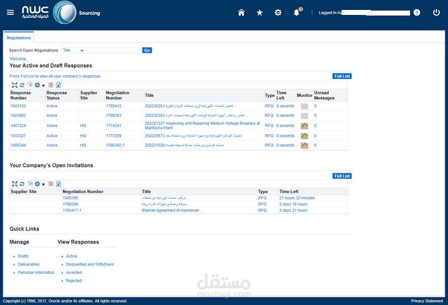Open notifications bell icon
Screen dimensions: 448x305
[x=297, y=12]
